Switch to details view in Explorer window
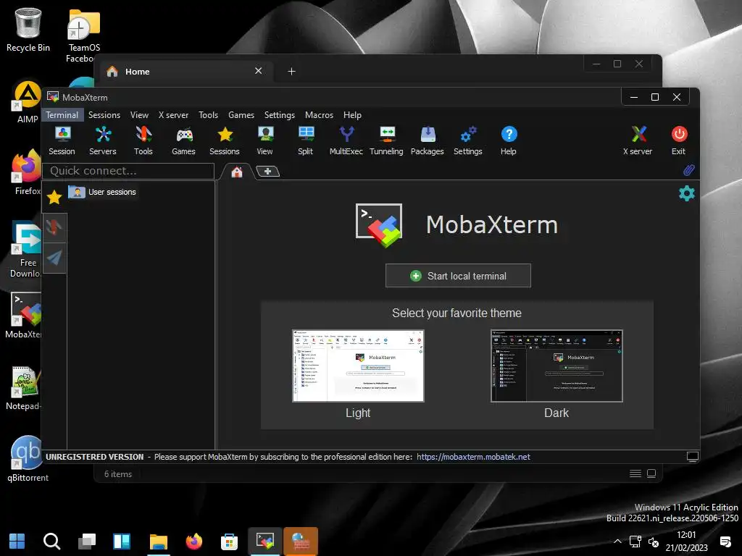Viewport: 742px width, 556px height. tap(635, 473)
